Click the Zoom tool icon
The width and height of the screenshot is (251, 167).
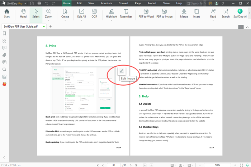(48, 11)
